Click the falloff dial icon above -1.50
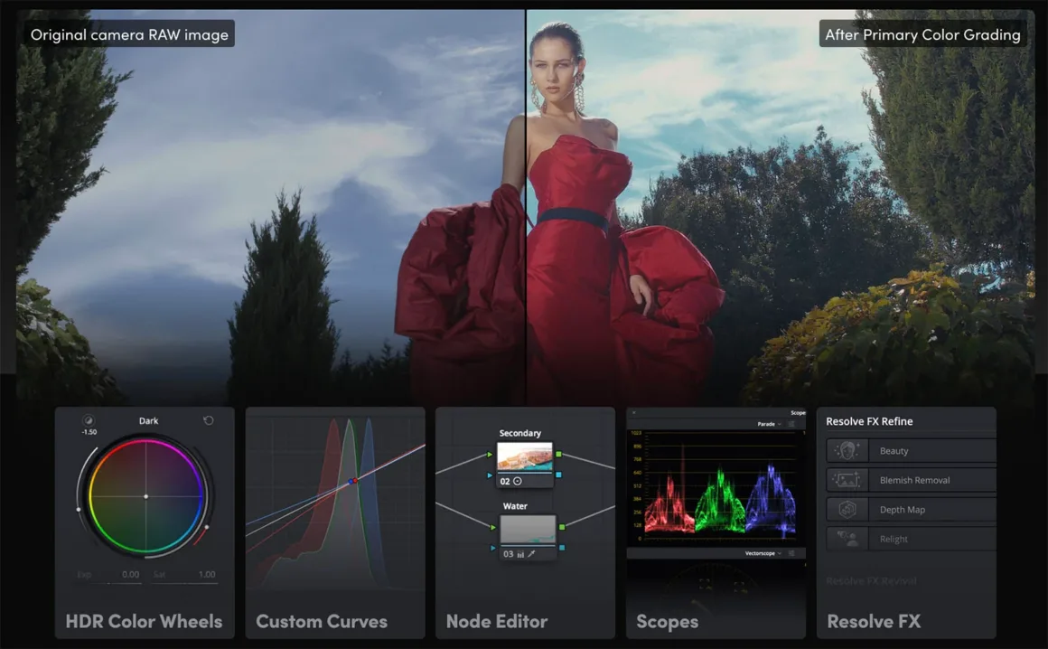The image size is (1048, 649). click(x=89, y=420)
